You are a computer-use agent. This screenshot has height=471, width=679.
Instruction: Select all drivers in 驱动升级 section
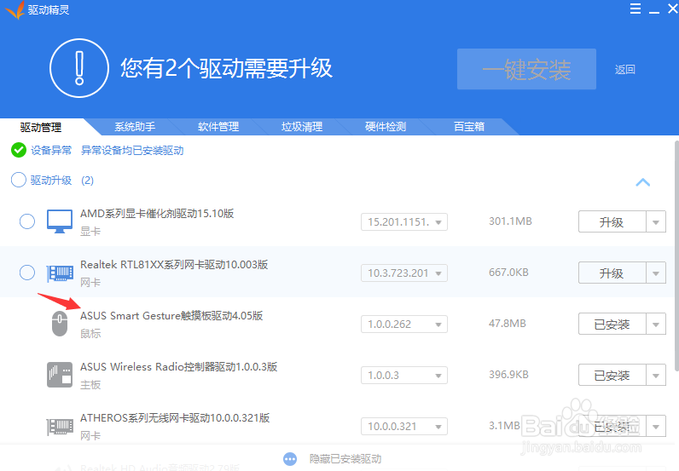19,180
